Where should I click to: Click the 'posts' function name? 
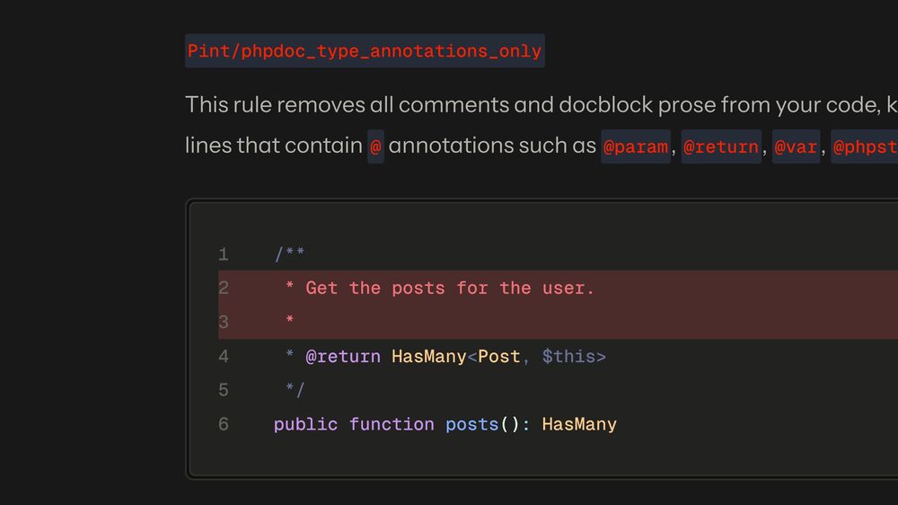click(471, 424)
